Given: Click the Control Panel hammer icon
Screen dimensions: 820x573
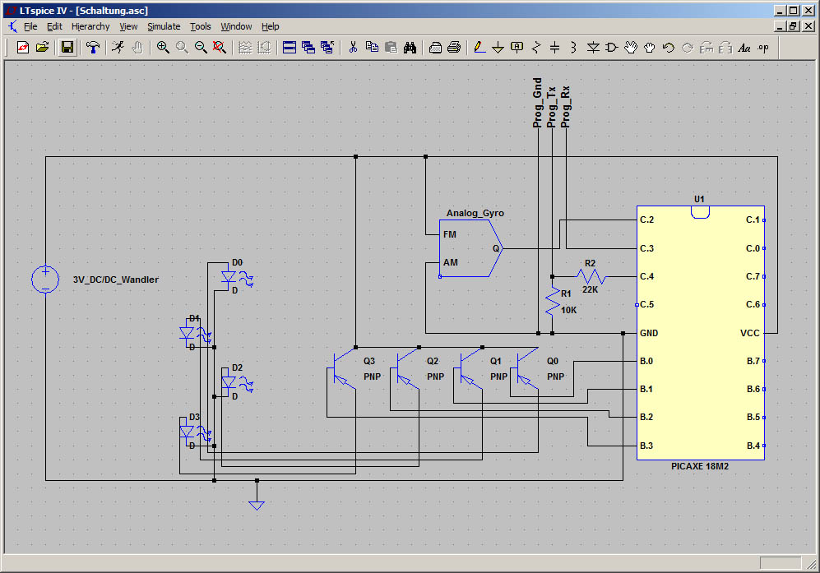Looking at the screenshot, I should pyautogui.click(x=95, y=48).
